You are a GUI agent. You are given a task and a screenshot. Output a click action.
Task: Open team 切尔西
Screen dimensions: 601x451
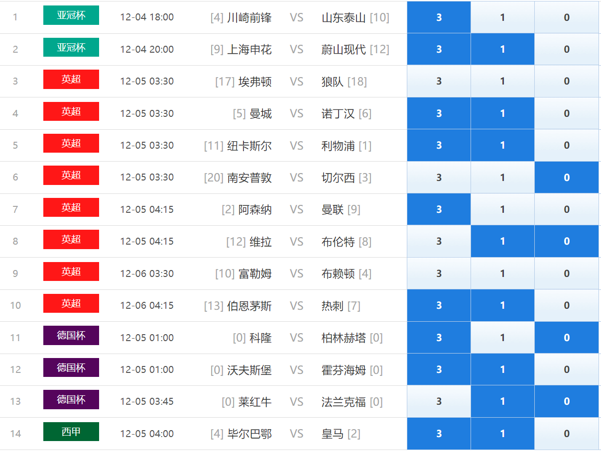tap(338, 178)
